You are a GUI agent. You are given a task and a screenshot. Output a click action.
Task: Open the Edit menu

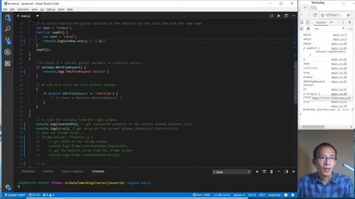(x=12, y=9)
